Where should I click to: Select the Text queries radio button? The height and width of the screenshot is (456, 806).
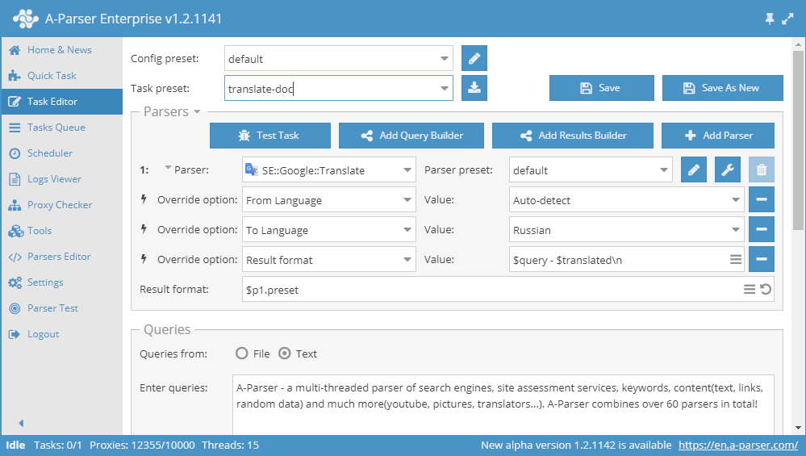pos(285,354)
